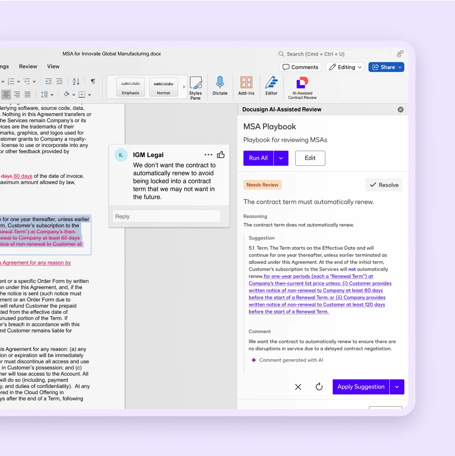Click the Edit playbook button
Viewport: 455px width, 456px height.
310,158
